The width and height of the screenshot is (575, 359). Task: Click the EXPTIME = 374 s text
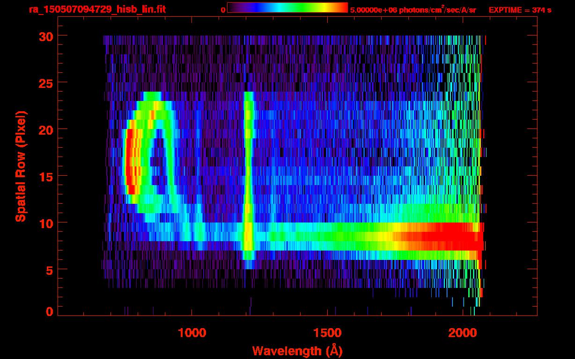tap(520, 10)
